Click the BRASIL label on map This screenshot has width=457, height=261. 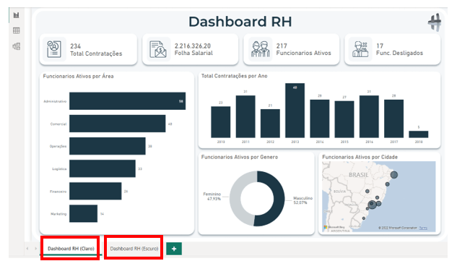359,175
